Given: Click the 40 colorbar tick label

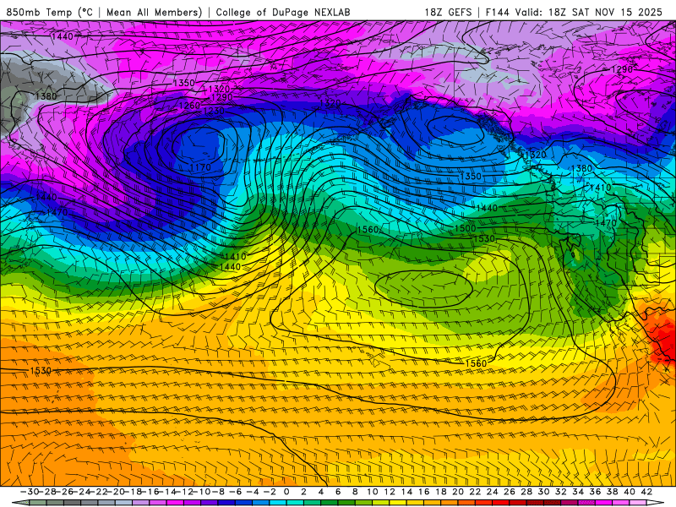Looking at the screenshot, I should pos(629,492).
